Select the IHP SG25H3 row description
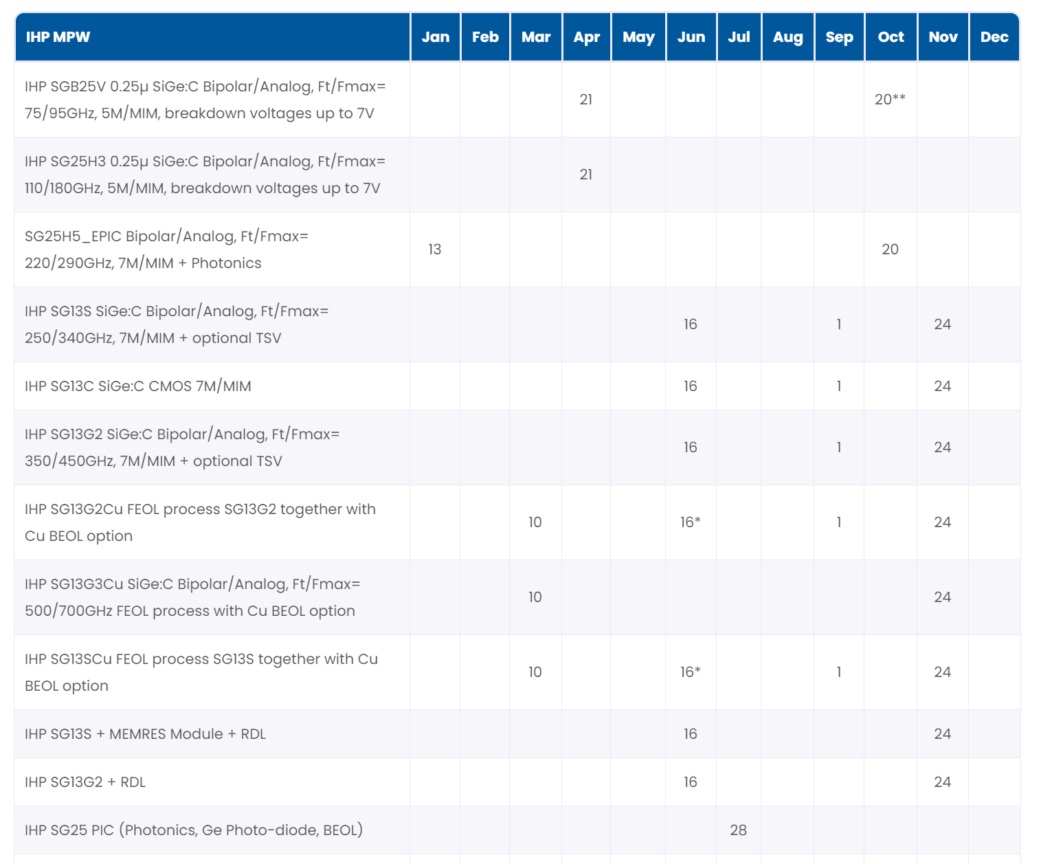 pyautogui.click(x=205, y=175)
